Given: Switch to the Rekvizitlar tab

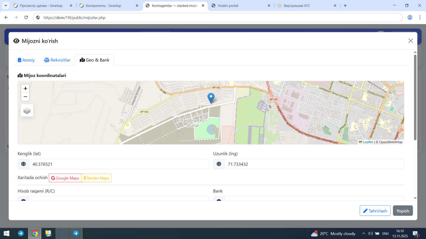Looking at the screenshot, I should click(x=57, y=60).
